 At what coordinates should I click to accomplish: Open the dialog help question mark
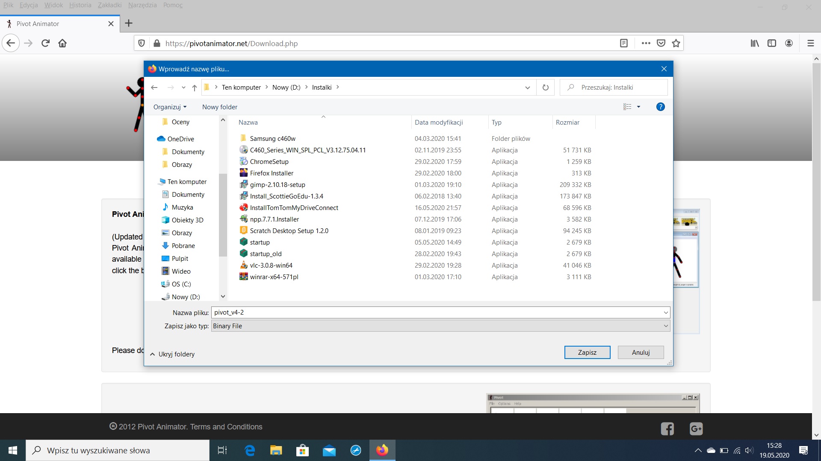[x=660, y=107]
